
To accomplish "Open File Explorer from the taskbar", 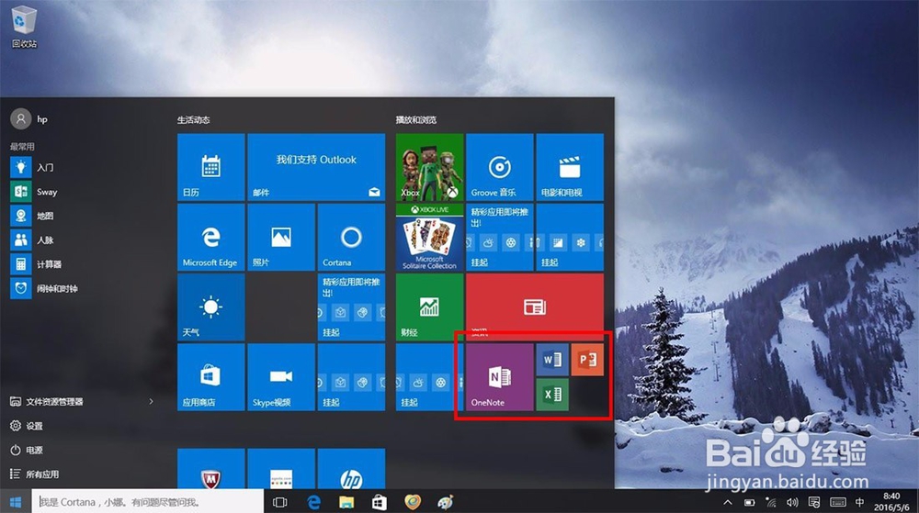I will [x=346, y=502].
